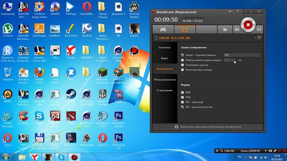Image resolution: width=287 pixels, height=161 pixels.
Task: Click the repeat capture seconds field
Action: [229, 60]
